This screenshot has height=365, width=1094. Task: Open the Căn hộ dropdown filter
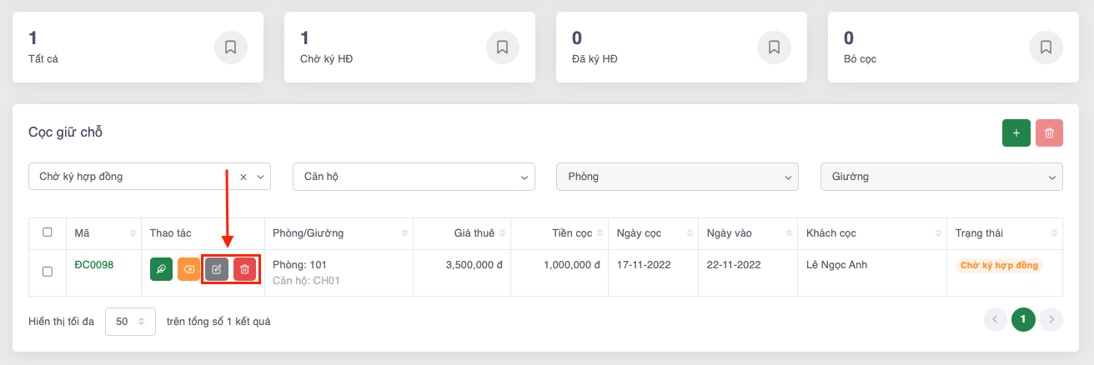pos(414,177)
